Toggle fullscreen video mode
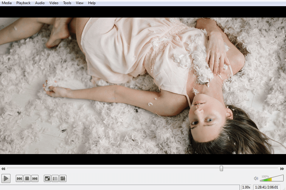Screen dimensions: 286x190 coord(47,178)
